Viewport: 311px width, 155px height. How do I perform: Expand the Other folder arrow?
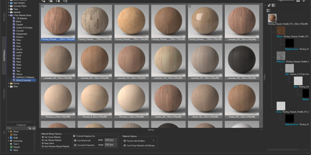click(9, 86)
